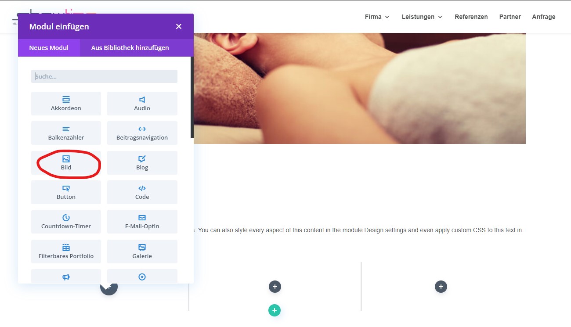Open the Referenzen page link
Viewport: 571px width, 327px height.
click(471, 17)
